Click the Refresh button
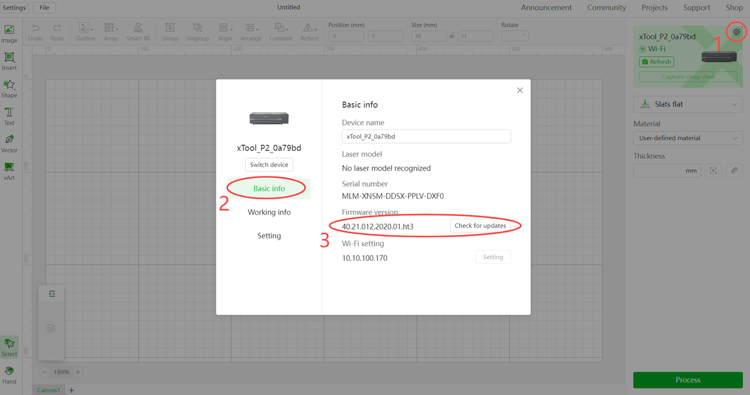750x395 pixels. coord(656,62)
